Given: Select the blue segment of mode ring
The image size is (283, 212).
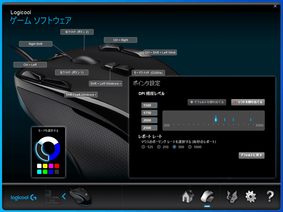Looking at the screenshot, I should (56, 151).
